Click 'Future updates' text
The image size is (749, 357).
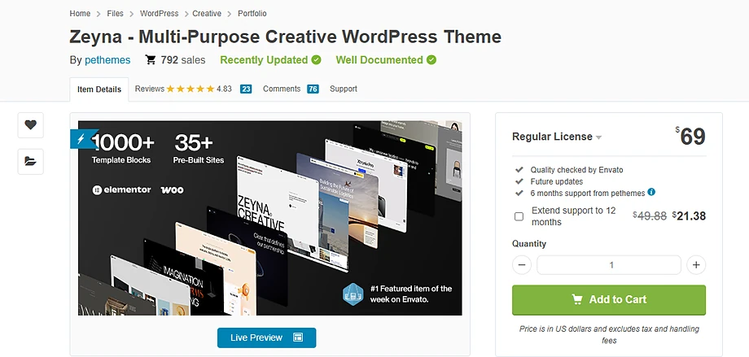click(x=557, y=182)
